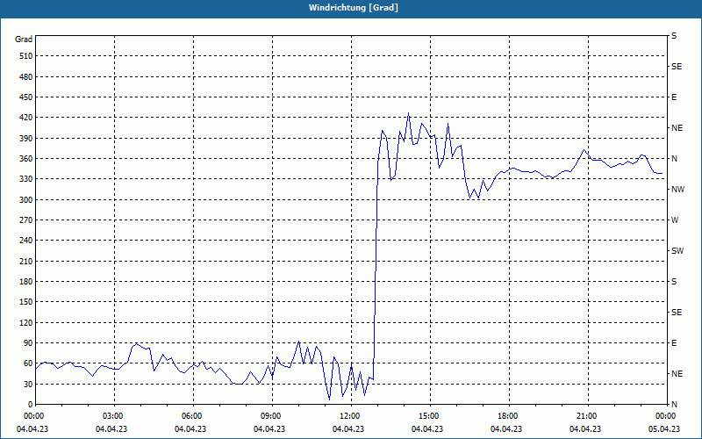Select the 480 value on the degree axis
Image resolution: width=702 pixels, height=439 pixels.
pyautogui.click(x=26, y=76)
